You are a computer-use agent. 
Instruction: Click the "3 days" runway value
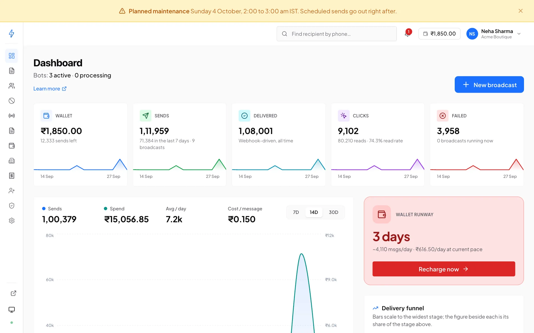click(391, 237)
